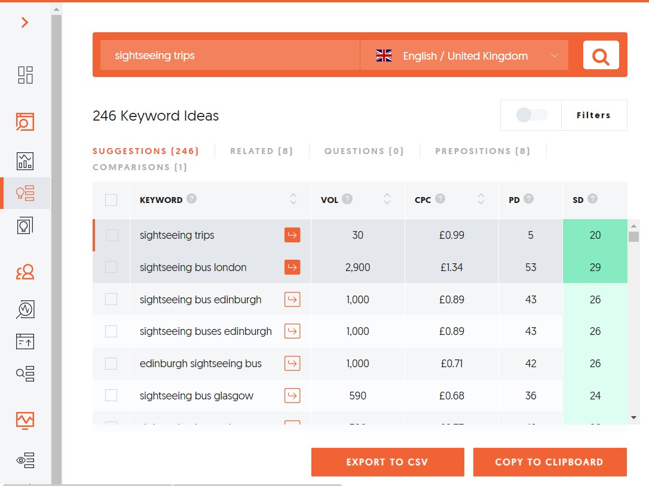Click the EXPORT TO CSV button

(x=387, y=462)
